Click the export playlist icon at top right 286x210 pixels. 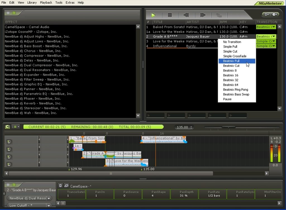coord(266,14)
